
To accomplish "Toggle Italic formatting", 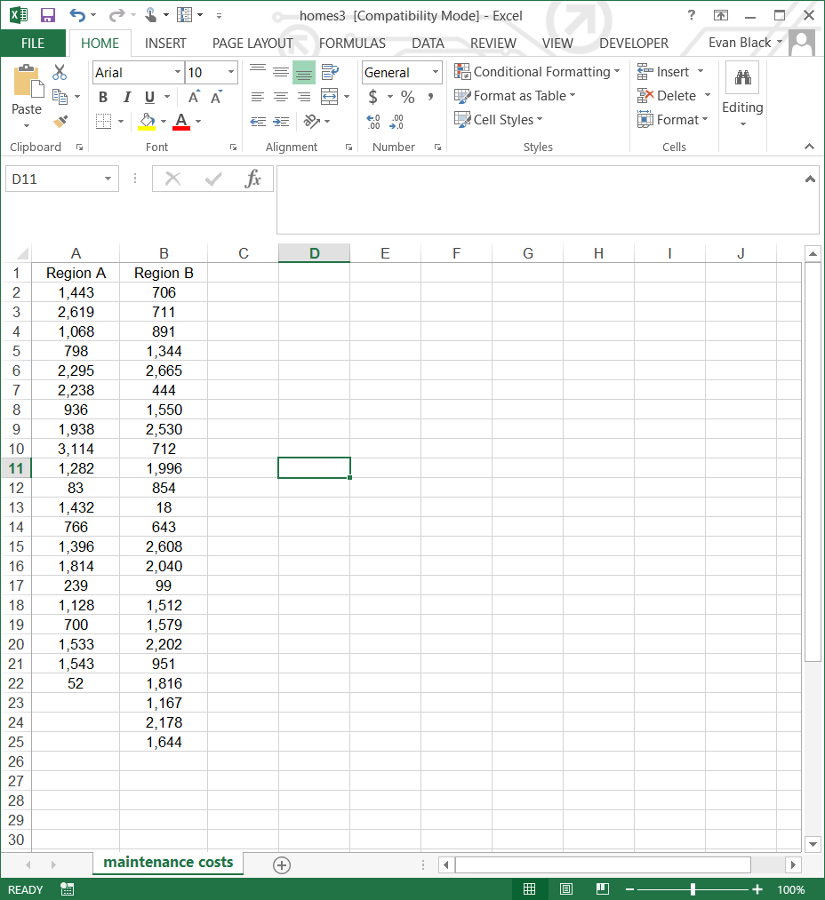I will pyautogui.click(x=126, y=97).
